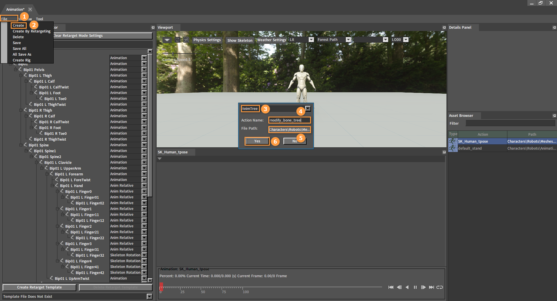Select Create By Retargeting in the File menu

point(32,31)
